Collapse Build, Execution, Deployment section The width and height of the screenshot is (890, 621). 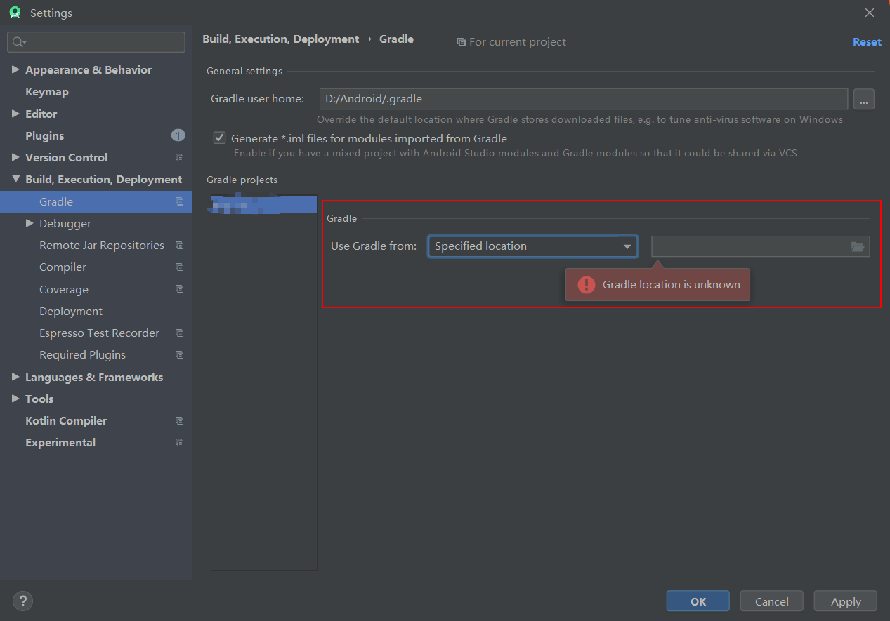pyautogui.click(x=15, y=179)
